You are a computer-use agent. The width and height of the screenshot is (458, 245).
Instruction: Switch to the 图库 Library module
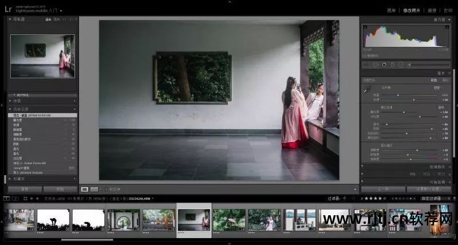click(391, 10)
